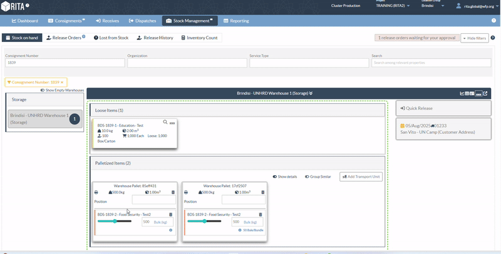The height and width of the screenshot is (254, 501).
Task: Toggle Show Empty Warehouses switch
Action: click(x=43, y=90)
